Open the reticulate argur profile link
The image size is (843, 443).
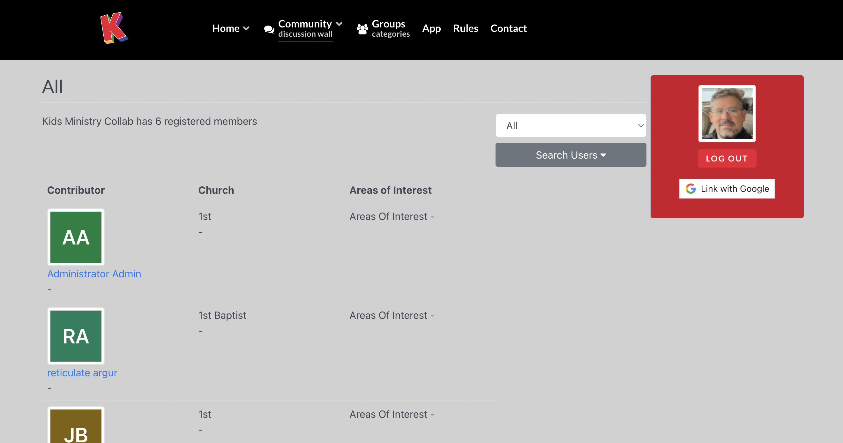click(82, 372)
